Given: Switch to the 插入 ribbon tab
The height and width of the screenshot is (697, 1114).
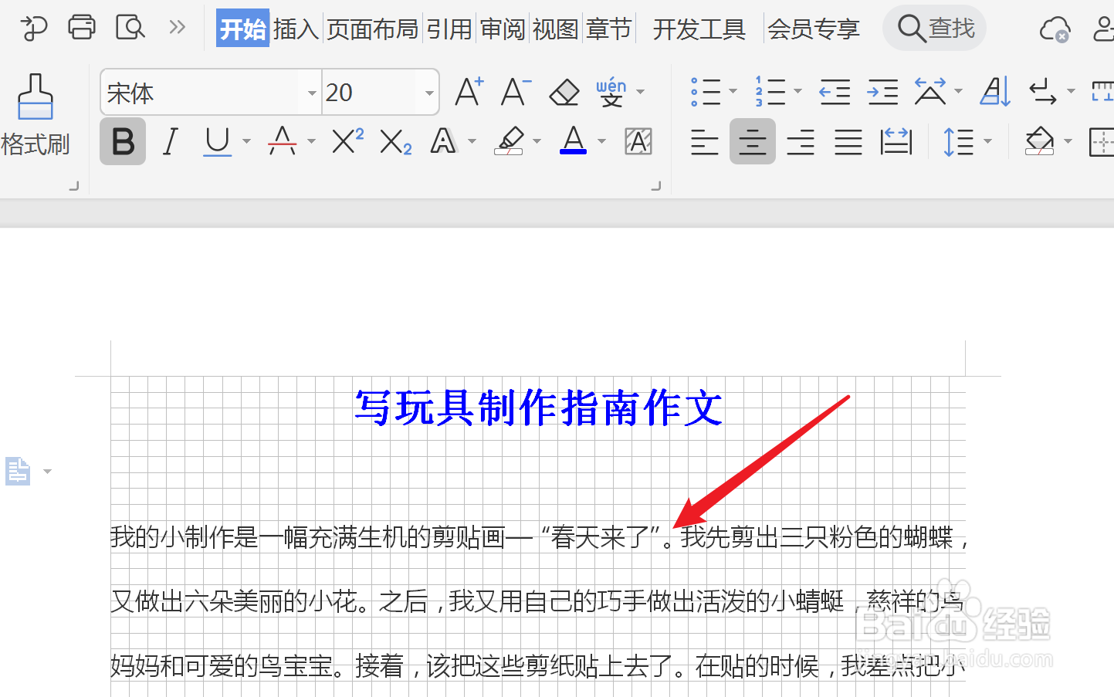Looking at the screenshot, I should coord(296,28).
